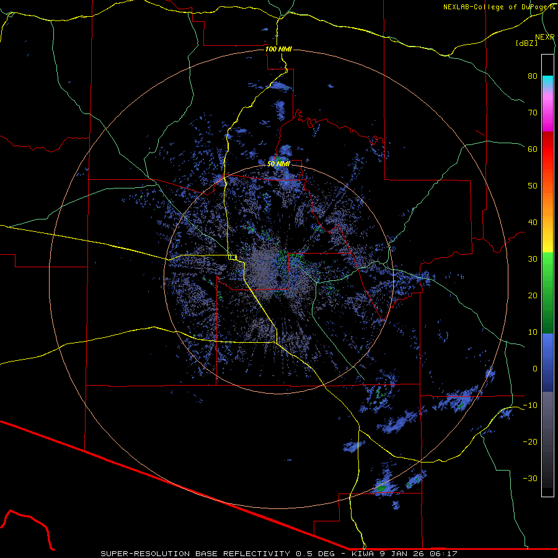Click the cyan top segment of the color bar
Image resolution: width=558 pixels, height=558 pixels.
pyautogui.click(x=547, y=81)
